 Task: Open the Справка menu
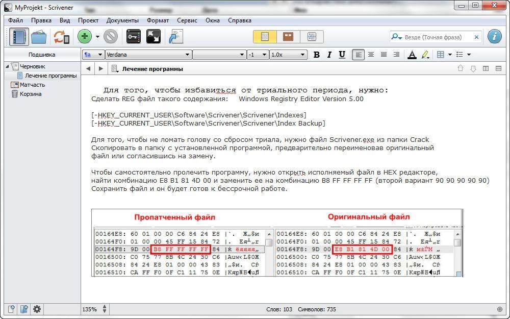[x=240, y=20]
